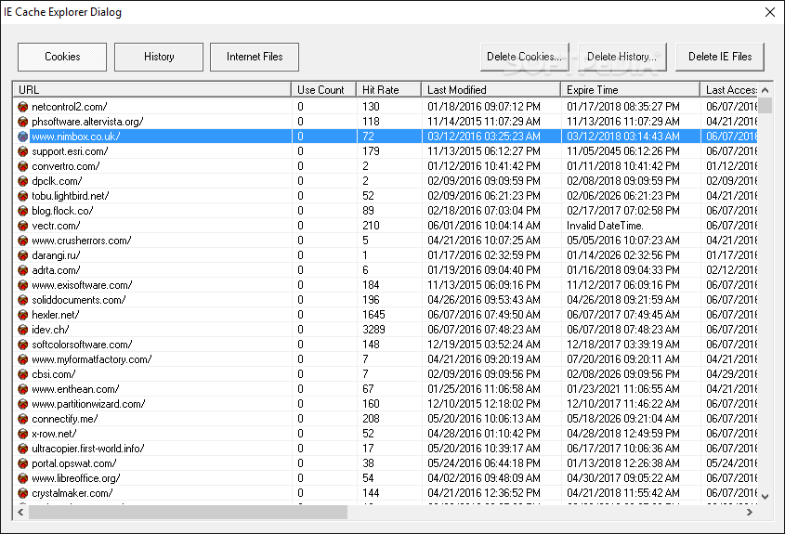Click last modified 04/28/2016 01:10:42 PM
785x534 pixels.
coord(484,434)
